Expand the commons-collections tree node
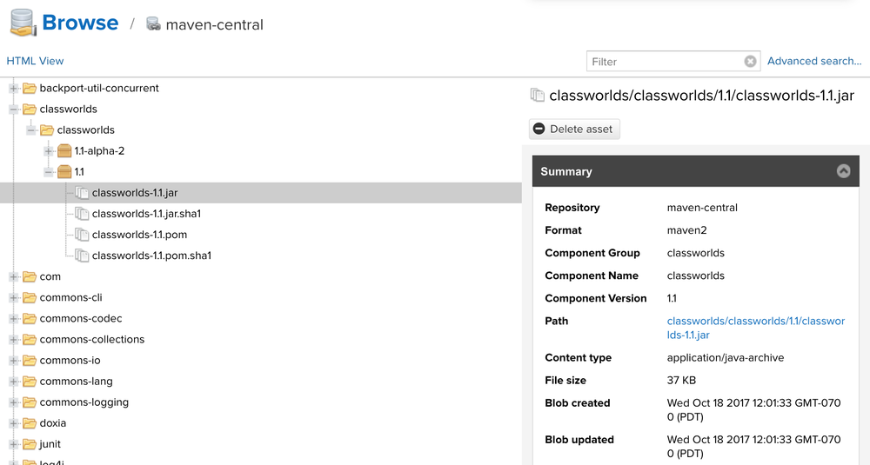The height and width of the screenshot is (465, 870). 14,339
